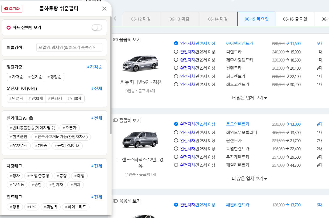Select the #소형·준중형 vehicle tag

pos(38,176)
